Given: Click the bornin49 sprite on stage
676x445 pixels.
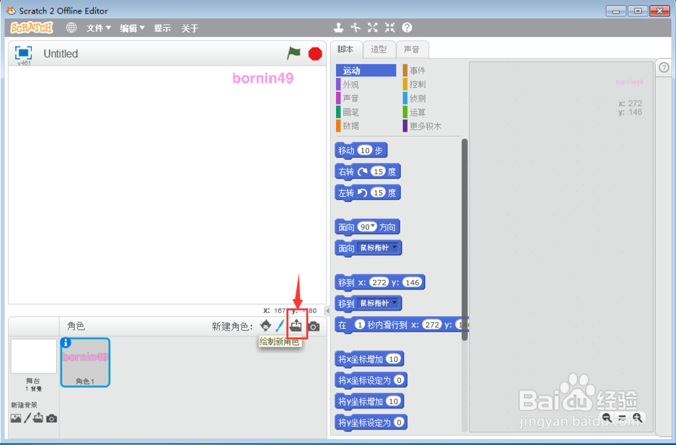Looking at the screenshot, I should [263, 78].
